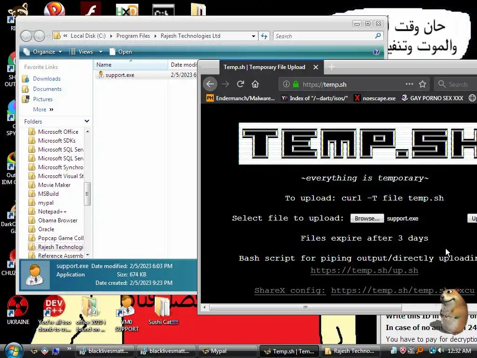
Task: Select the Oracle folder
Action: click(46, 229)
